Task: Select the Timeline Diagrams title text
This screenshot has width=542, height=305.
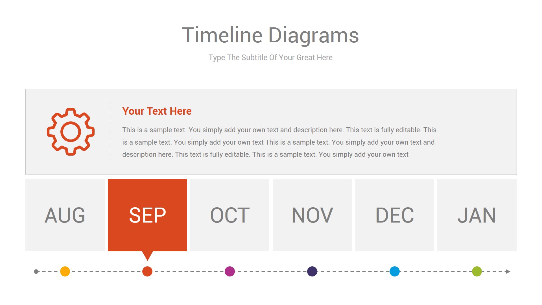Action: 270,35
